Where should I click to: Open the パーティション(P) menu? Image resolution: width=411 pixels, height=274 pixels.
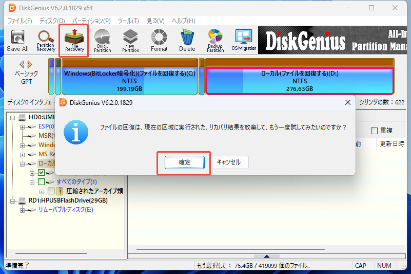(x=91, y=21)
